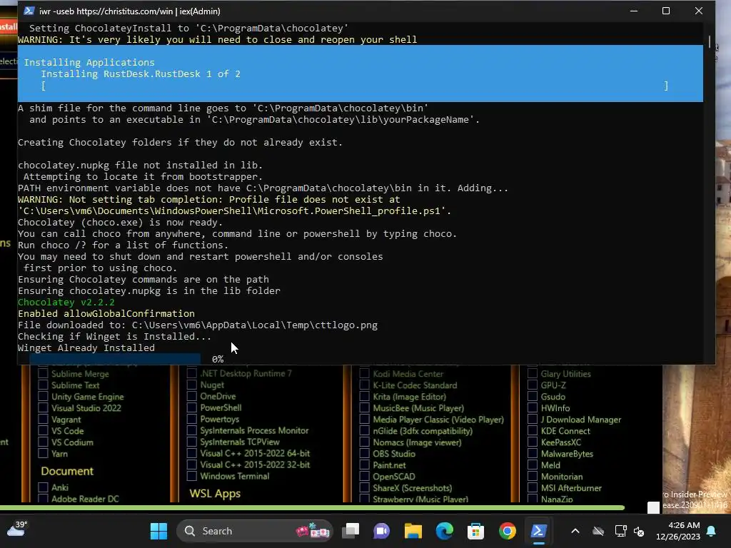Click the OneDrive cloud tray icon
Viewport: 731px width, 548px height.
[x=598, y=531]
